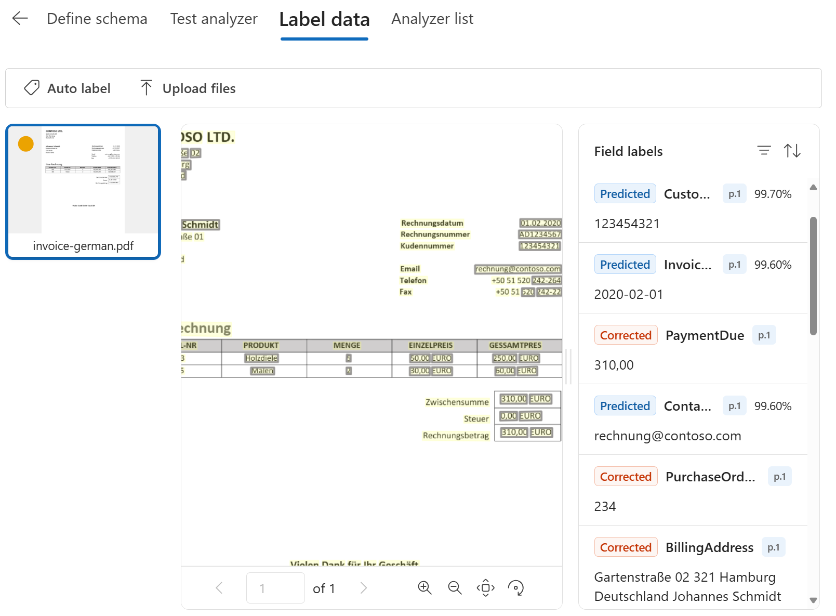Select the invoice-german.pdf thumbnail
The image size is (836, 616).
(x=83, y=191)
